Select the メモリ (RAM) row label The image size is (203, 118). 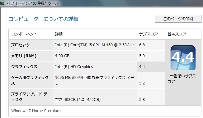(x=24, y=56)
